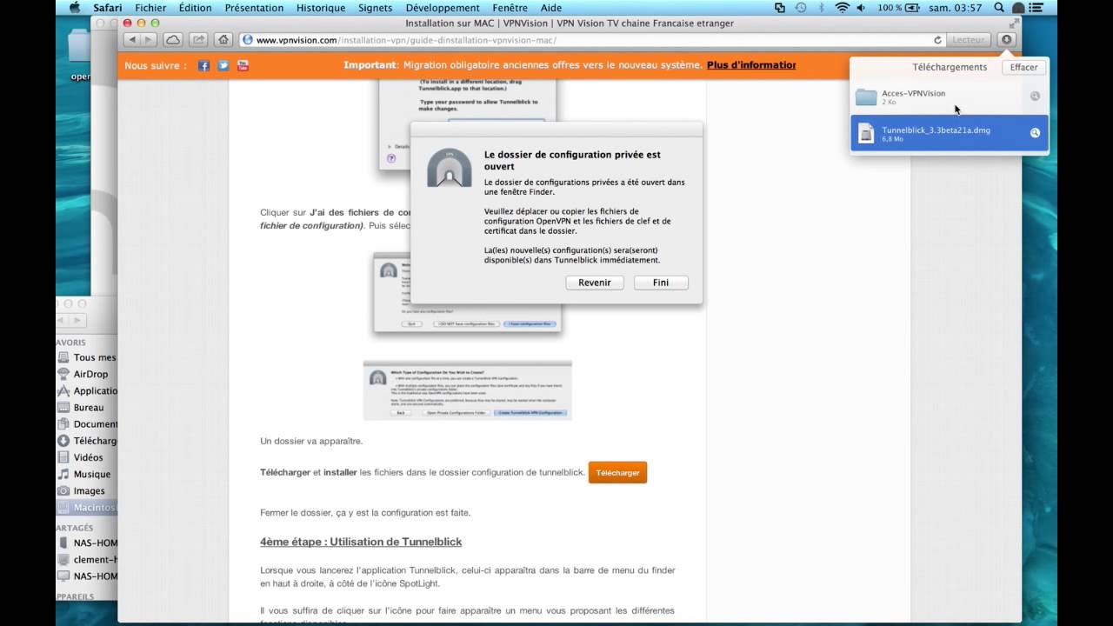Screen dimensions: 1113x626
Task: Select Bureau in the Finder sidebar
Action: point(87,407)
